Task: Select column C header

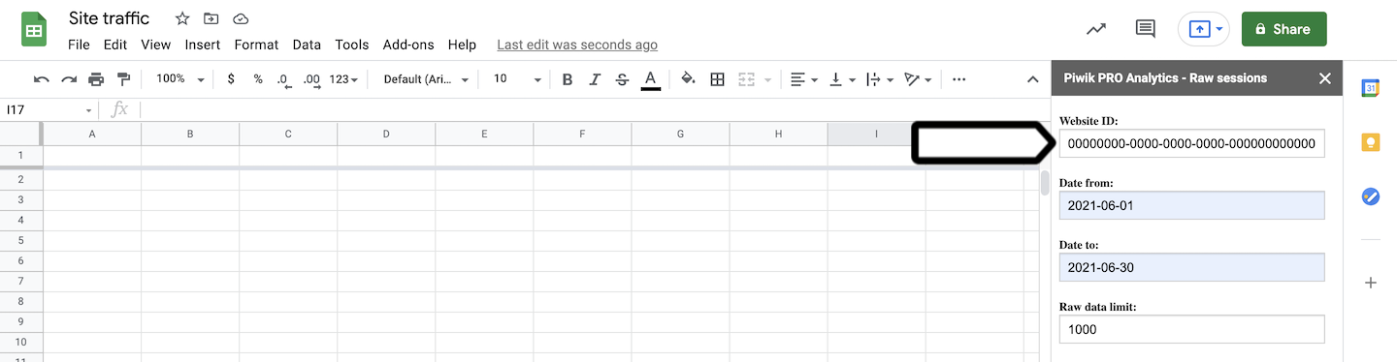Action: click(288, 135)
